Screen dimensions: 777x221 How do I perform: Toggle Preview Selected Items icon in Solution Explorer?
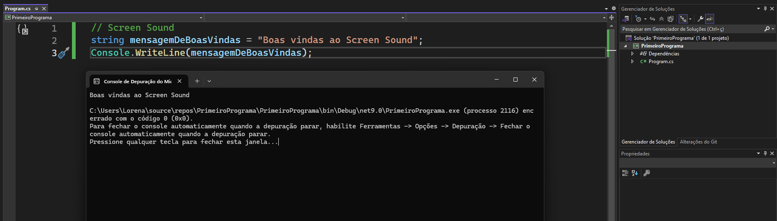(x=710, y=19)
